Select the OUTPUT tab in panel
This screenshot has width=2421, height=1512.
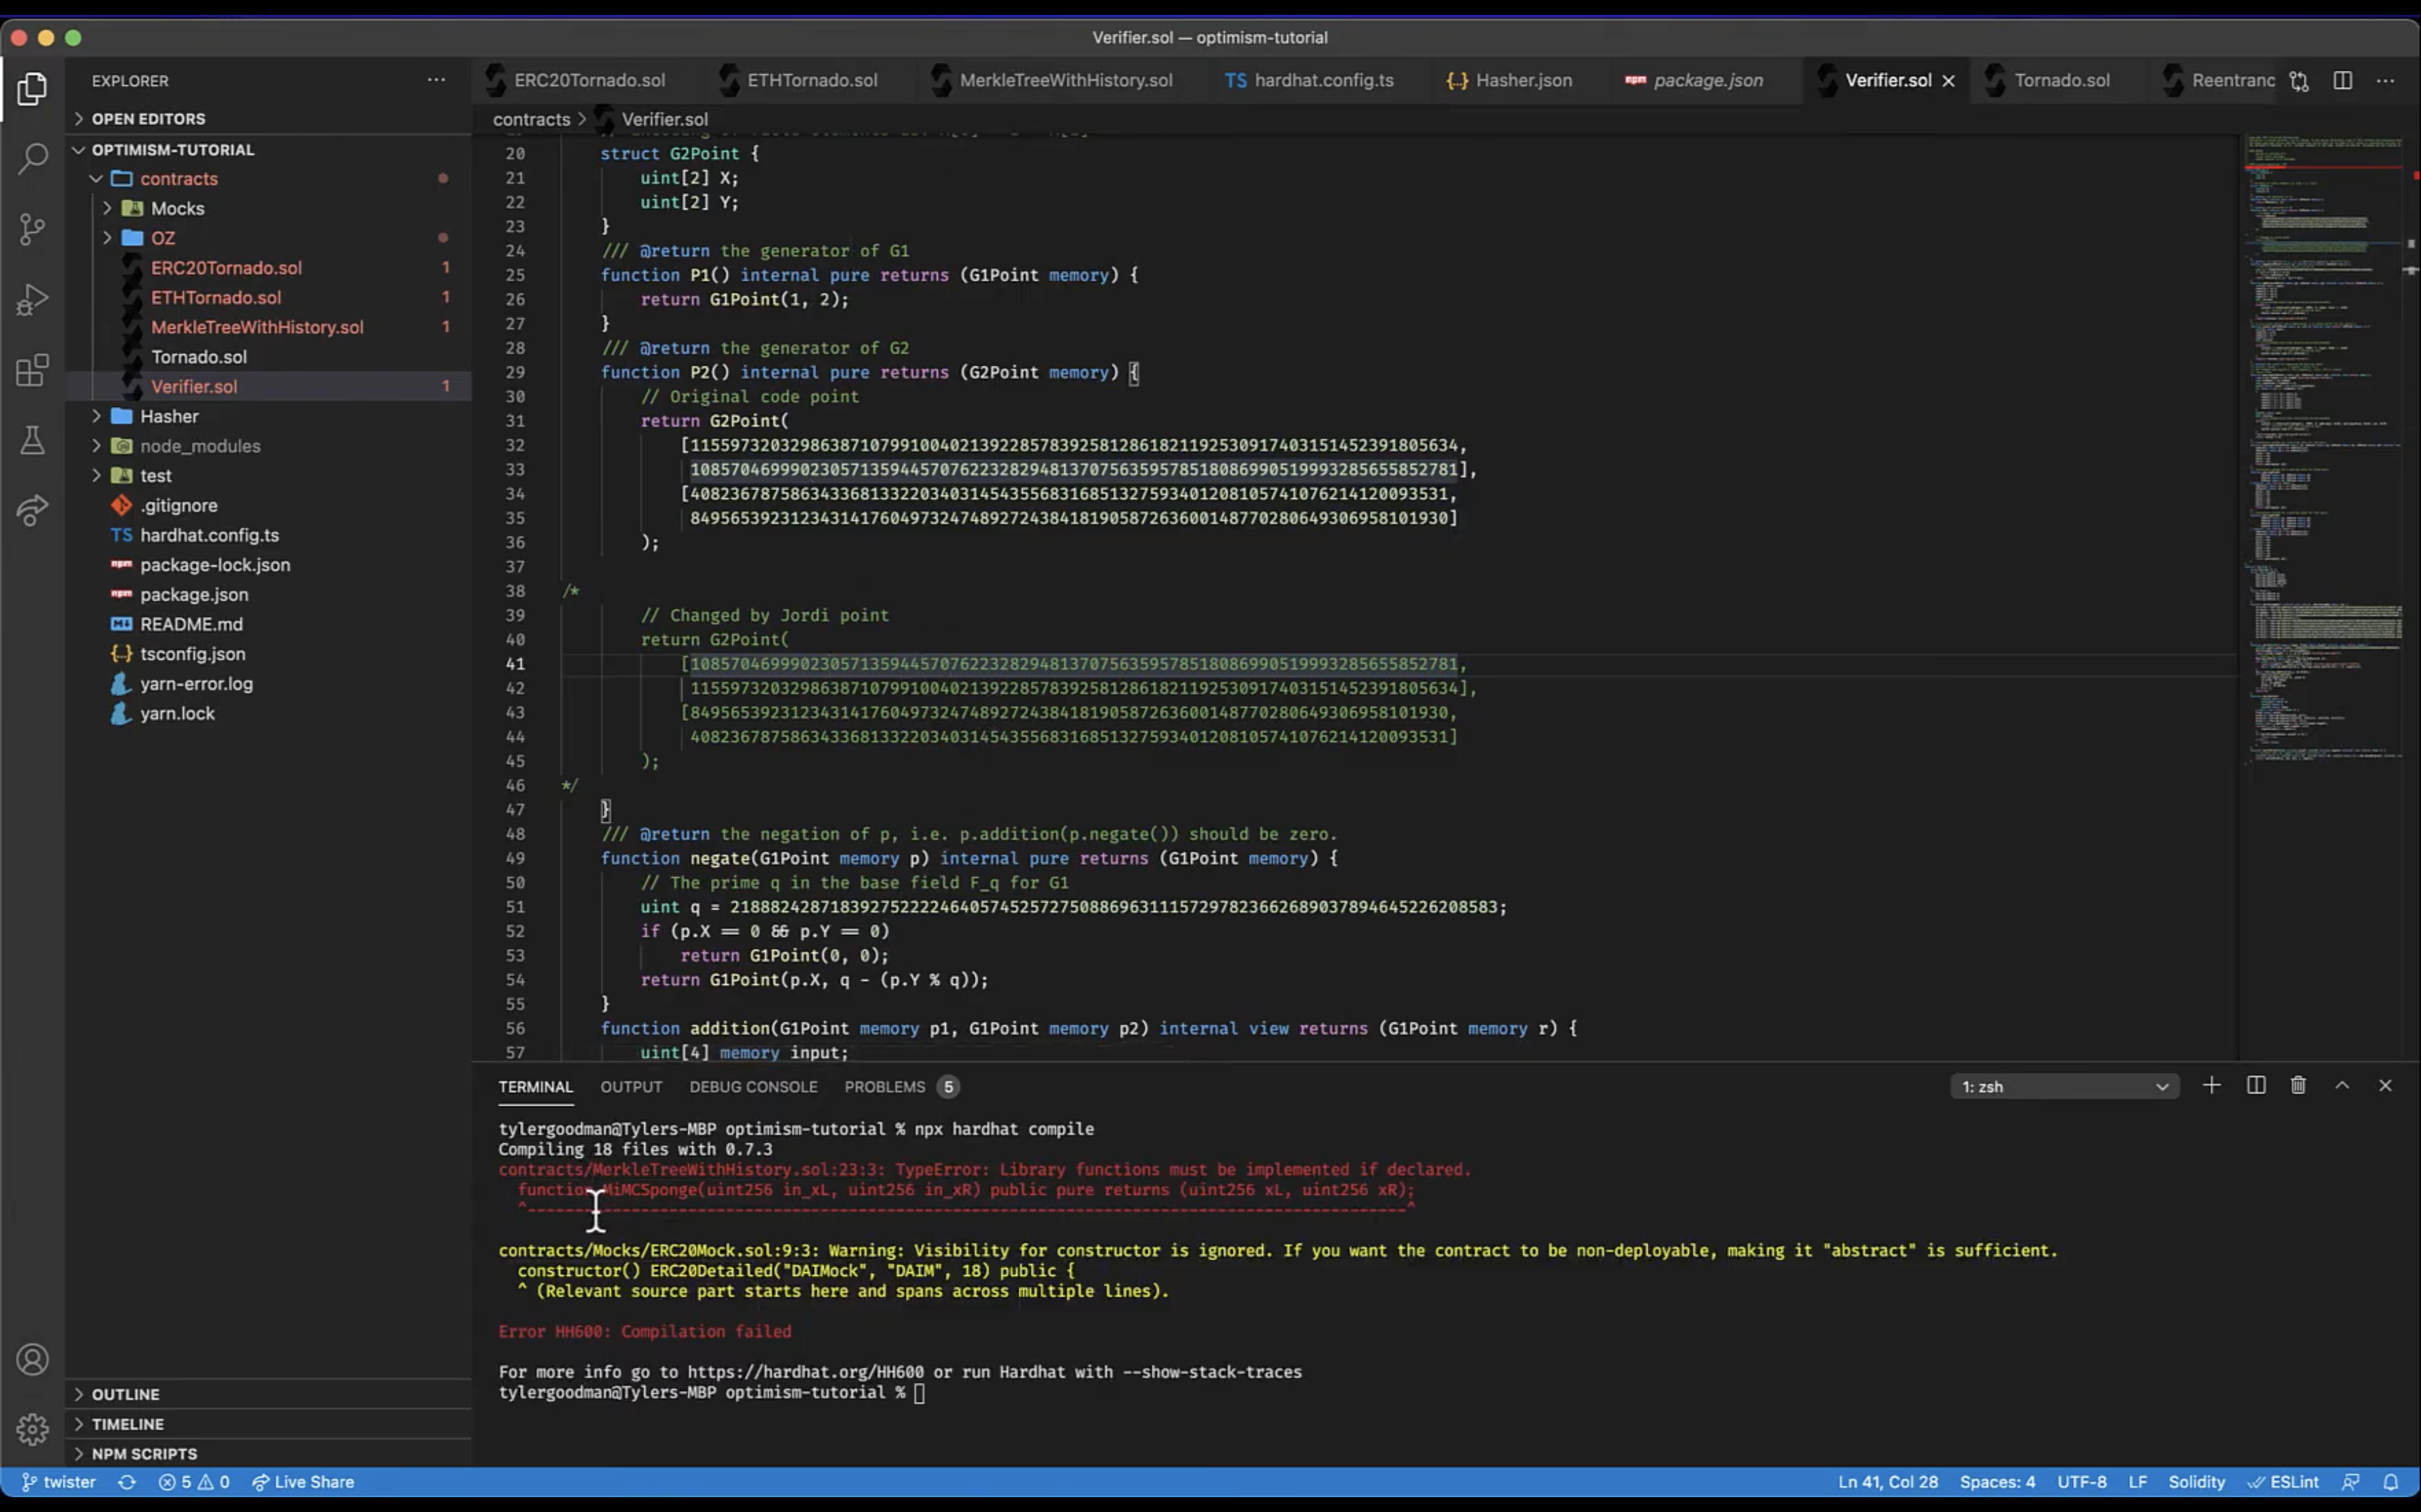tap(631, 1085)
